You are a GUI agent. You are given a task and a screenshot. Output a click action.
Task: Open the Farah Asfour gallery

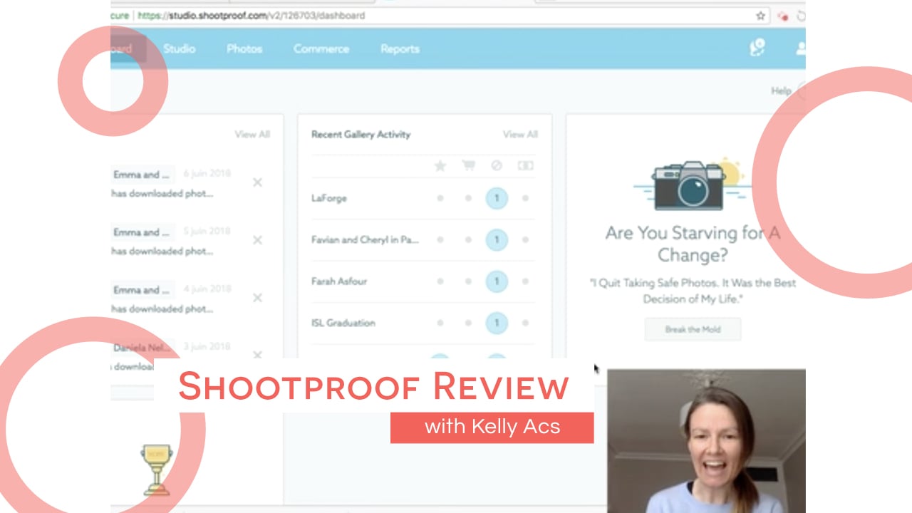point(339,281)
